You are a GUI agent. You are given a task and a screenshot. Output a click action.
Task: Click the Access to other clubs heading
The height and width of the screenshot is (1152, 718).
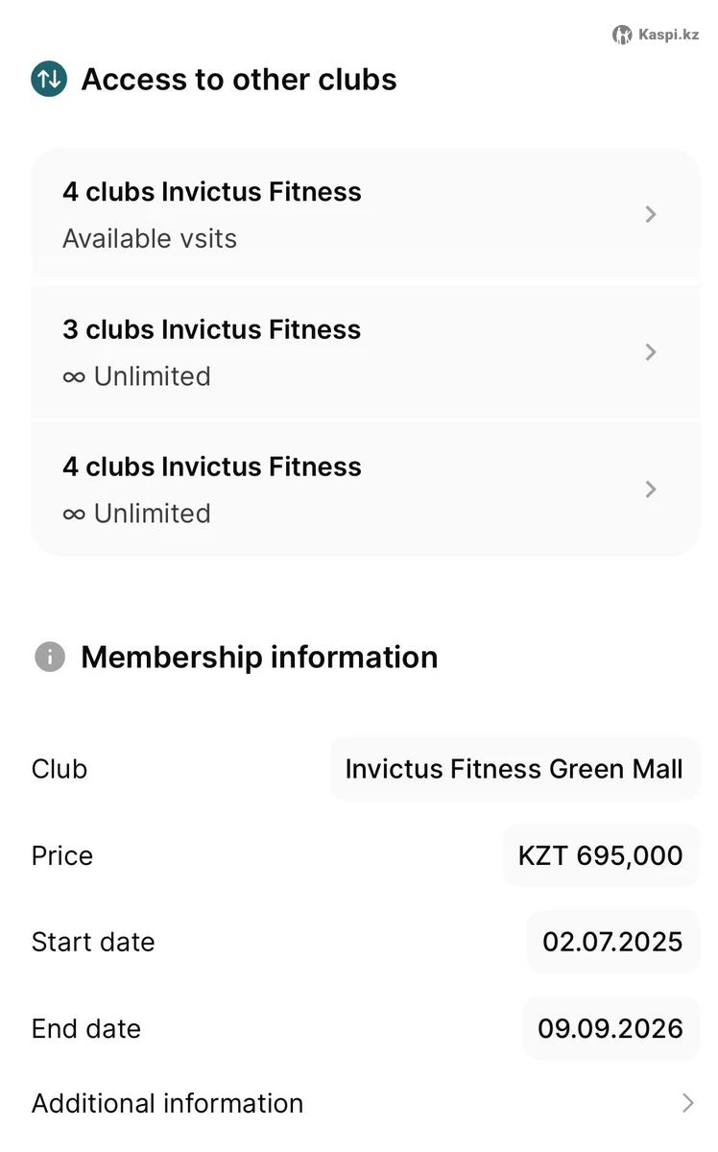click(x=239, y=79)
